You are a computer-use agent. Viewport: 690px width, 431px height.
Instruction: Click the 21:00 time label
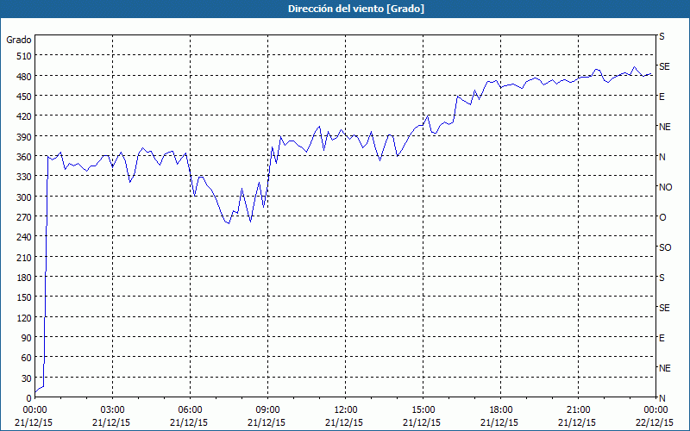click(x=578, y=410)
